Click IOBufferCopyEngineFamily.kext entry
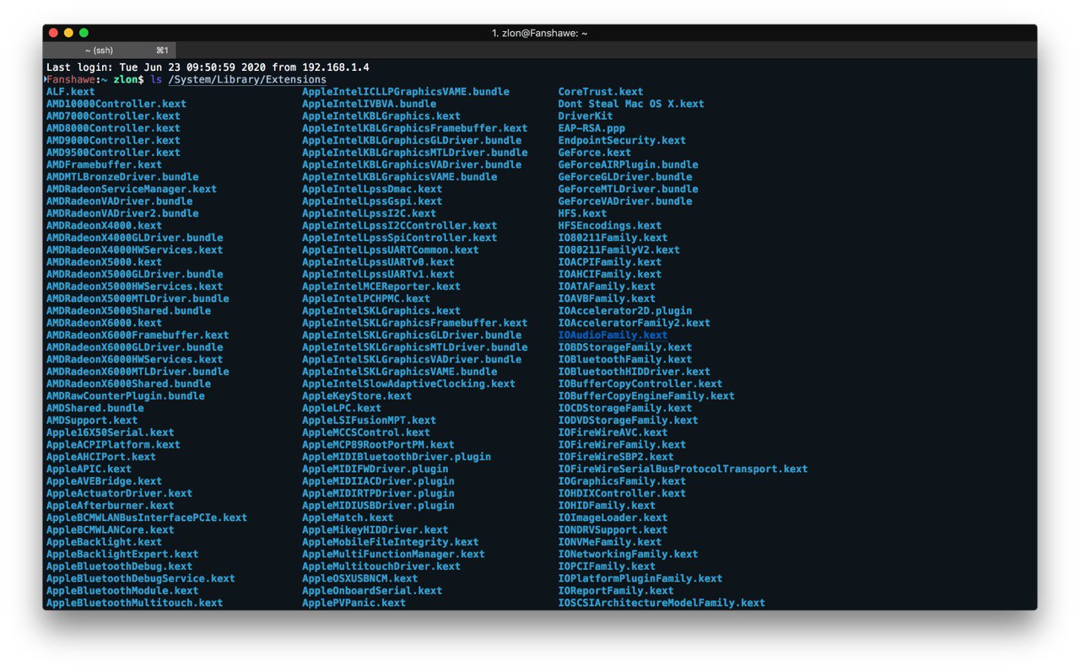The height and width of the screenshot is (671, 1080). click(x=646, y=396)
